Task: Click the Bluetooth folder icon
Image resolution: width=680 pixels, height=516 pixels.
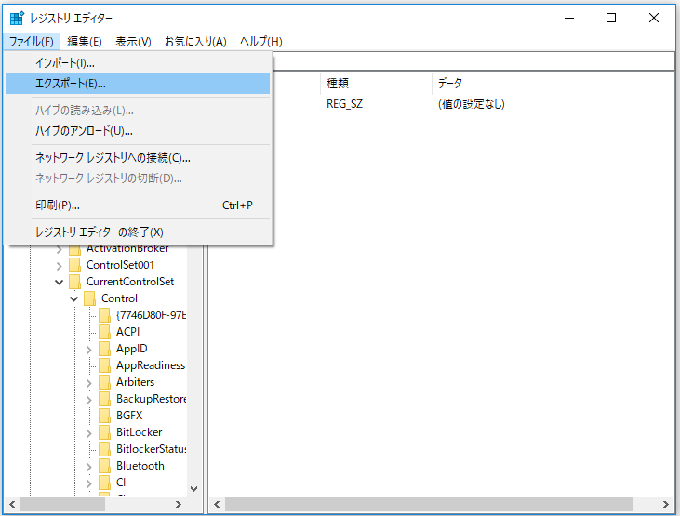Action: (x=105, y=466)
